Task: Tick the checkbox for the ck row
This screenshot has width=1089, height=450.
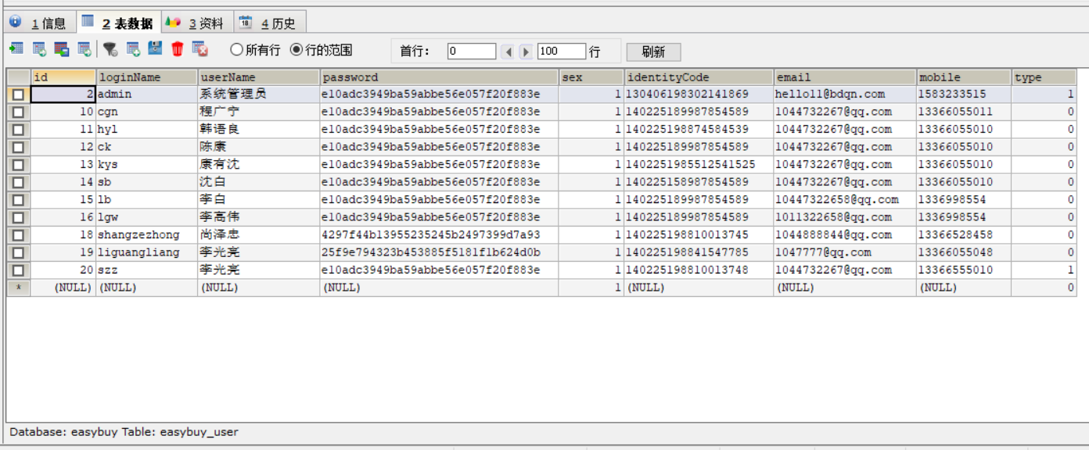Action: pos(18,147)
